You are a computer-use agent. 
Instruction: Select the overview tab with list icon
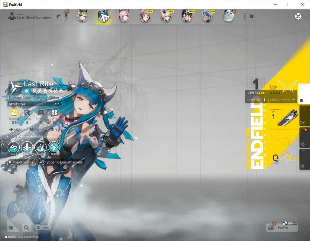[304, 94]
